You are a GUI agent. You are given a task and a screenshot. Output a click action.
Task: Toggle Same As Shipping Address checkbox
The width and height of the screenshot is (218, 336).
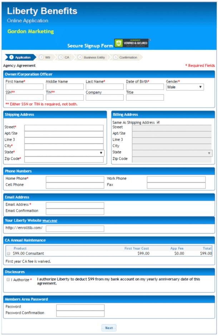(158, 122)
